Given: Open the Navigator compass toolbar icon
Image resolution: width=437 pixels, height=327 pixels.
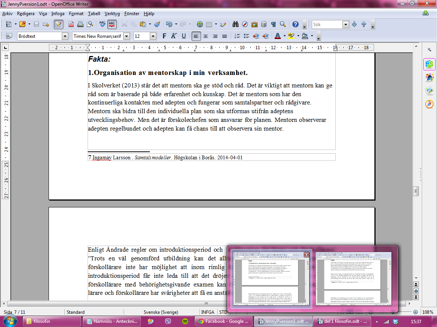Looking at the screenshot, I should click(245, 24).
